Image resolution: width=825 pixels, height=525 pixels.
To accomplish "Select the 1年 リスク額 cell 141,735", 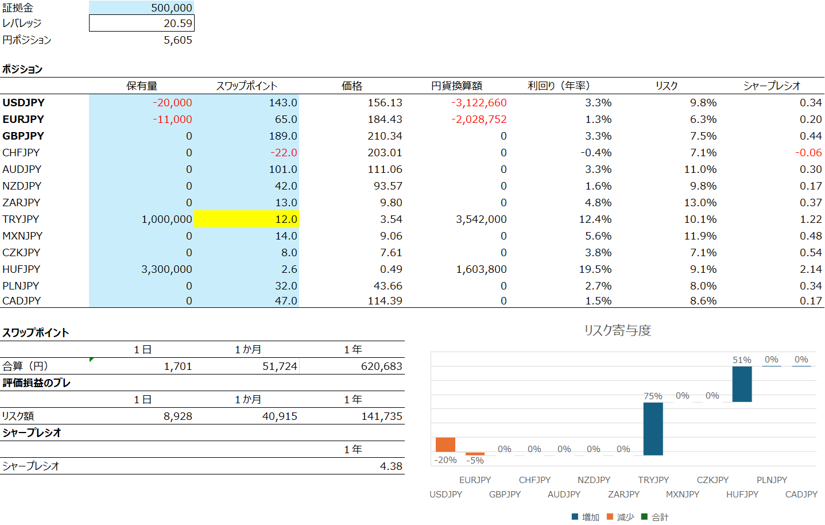I will [x=352, y=416].
